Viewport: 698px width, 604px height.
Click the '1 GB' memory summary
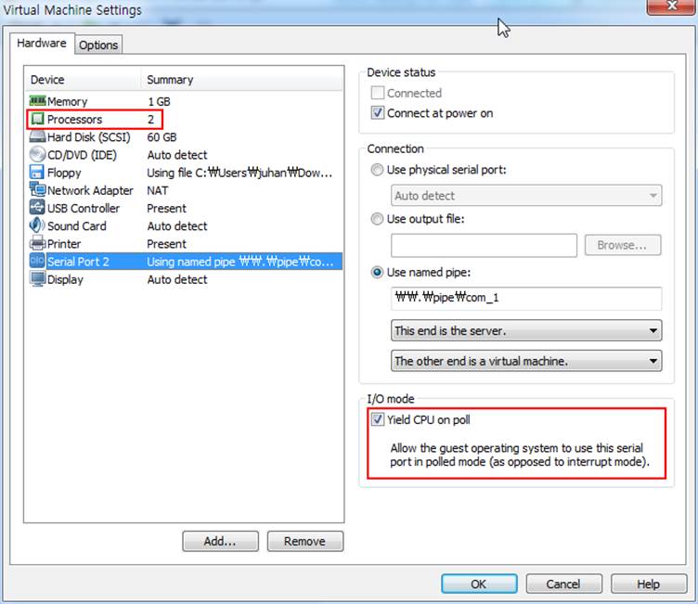pyautogui.click(x=159, y=101)
